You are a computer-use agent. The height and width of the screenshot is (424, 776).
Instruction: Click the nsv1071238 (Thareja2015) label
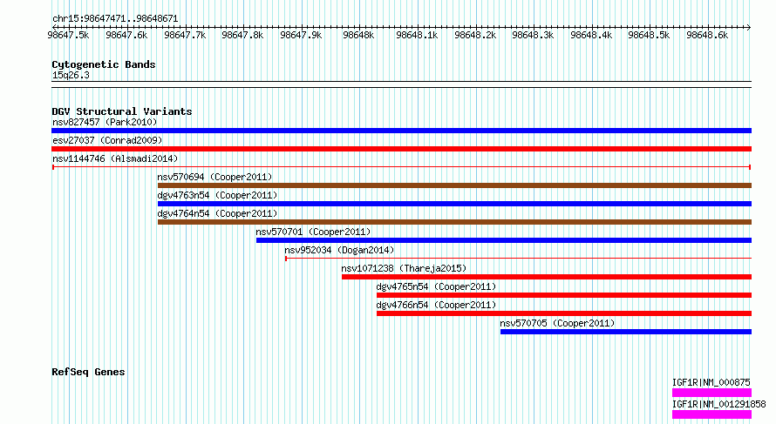tap(404, 268)
